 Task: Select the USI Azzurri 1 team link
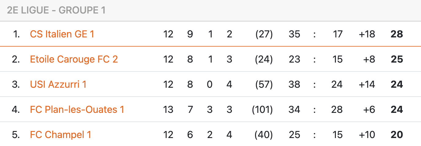pos(58,84)
